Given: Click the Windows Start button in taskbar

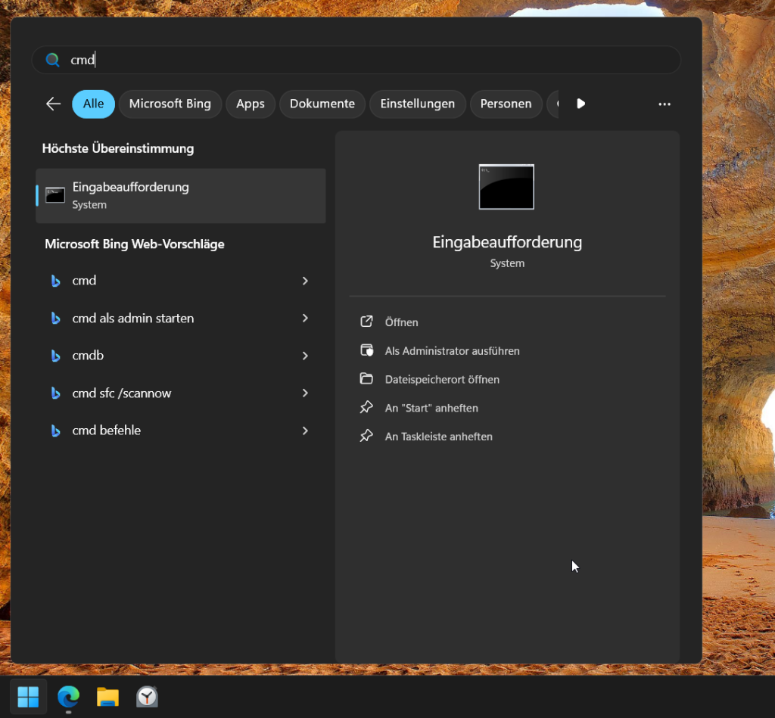Looking at the screenshot, I should (x=28, y=696).
